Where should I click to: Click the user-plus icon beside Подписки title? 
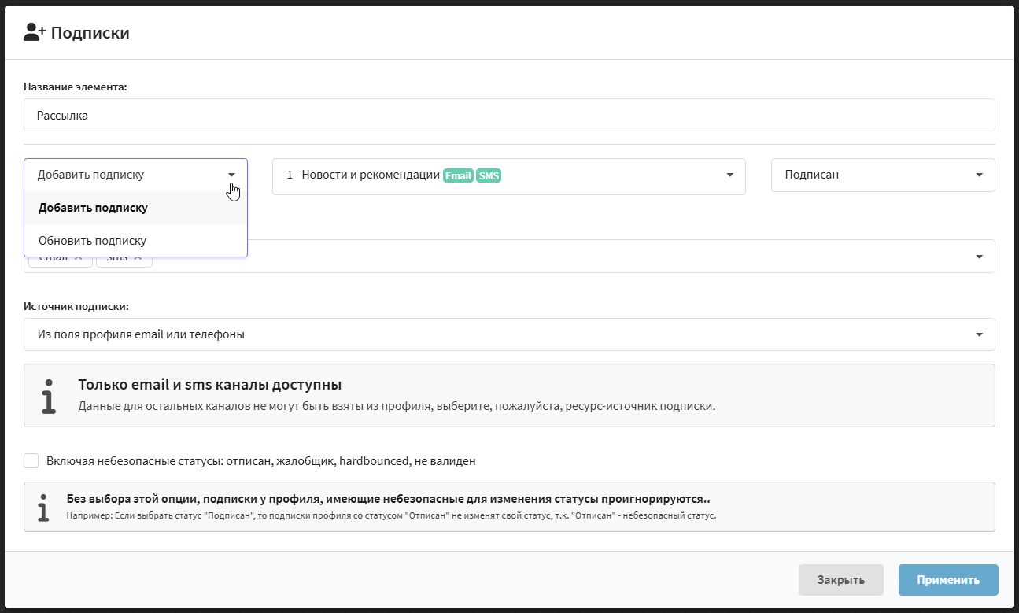point(35,32)
